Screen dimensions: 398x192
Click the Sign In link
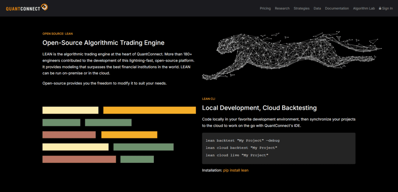388,9
